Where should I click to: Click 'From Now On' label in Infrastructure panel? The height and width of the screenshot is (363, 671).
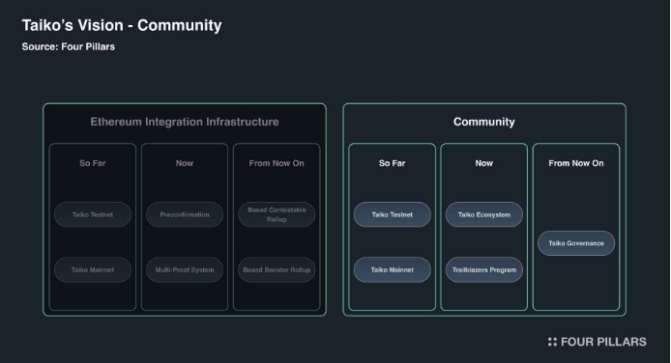coord(277,163)
